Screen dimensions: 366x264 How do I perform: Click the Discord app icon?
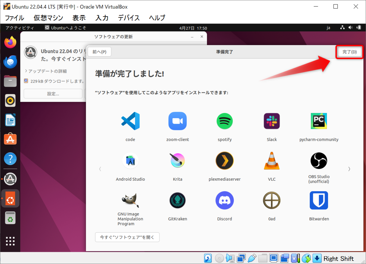click(225, 200)
